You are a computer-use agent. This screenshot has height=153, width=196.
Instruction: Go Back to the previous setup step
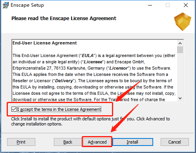(68, 142)
